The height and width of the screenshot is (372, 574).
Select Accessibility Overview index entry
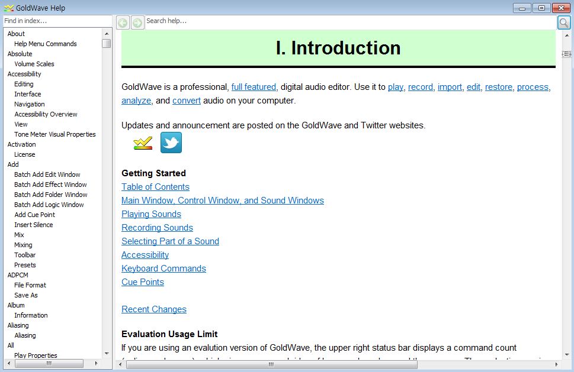[46, 114]
